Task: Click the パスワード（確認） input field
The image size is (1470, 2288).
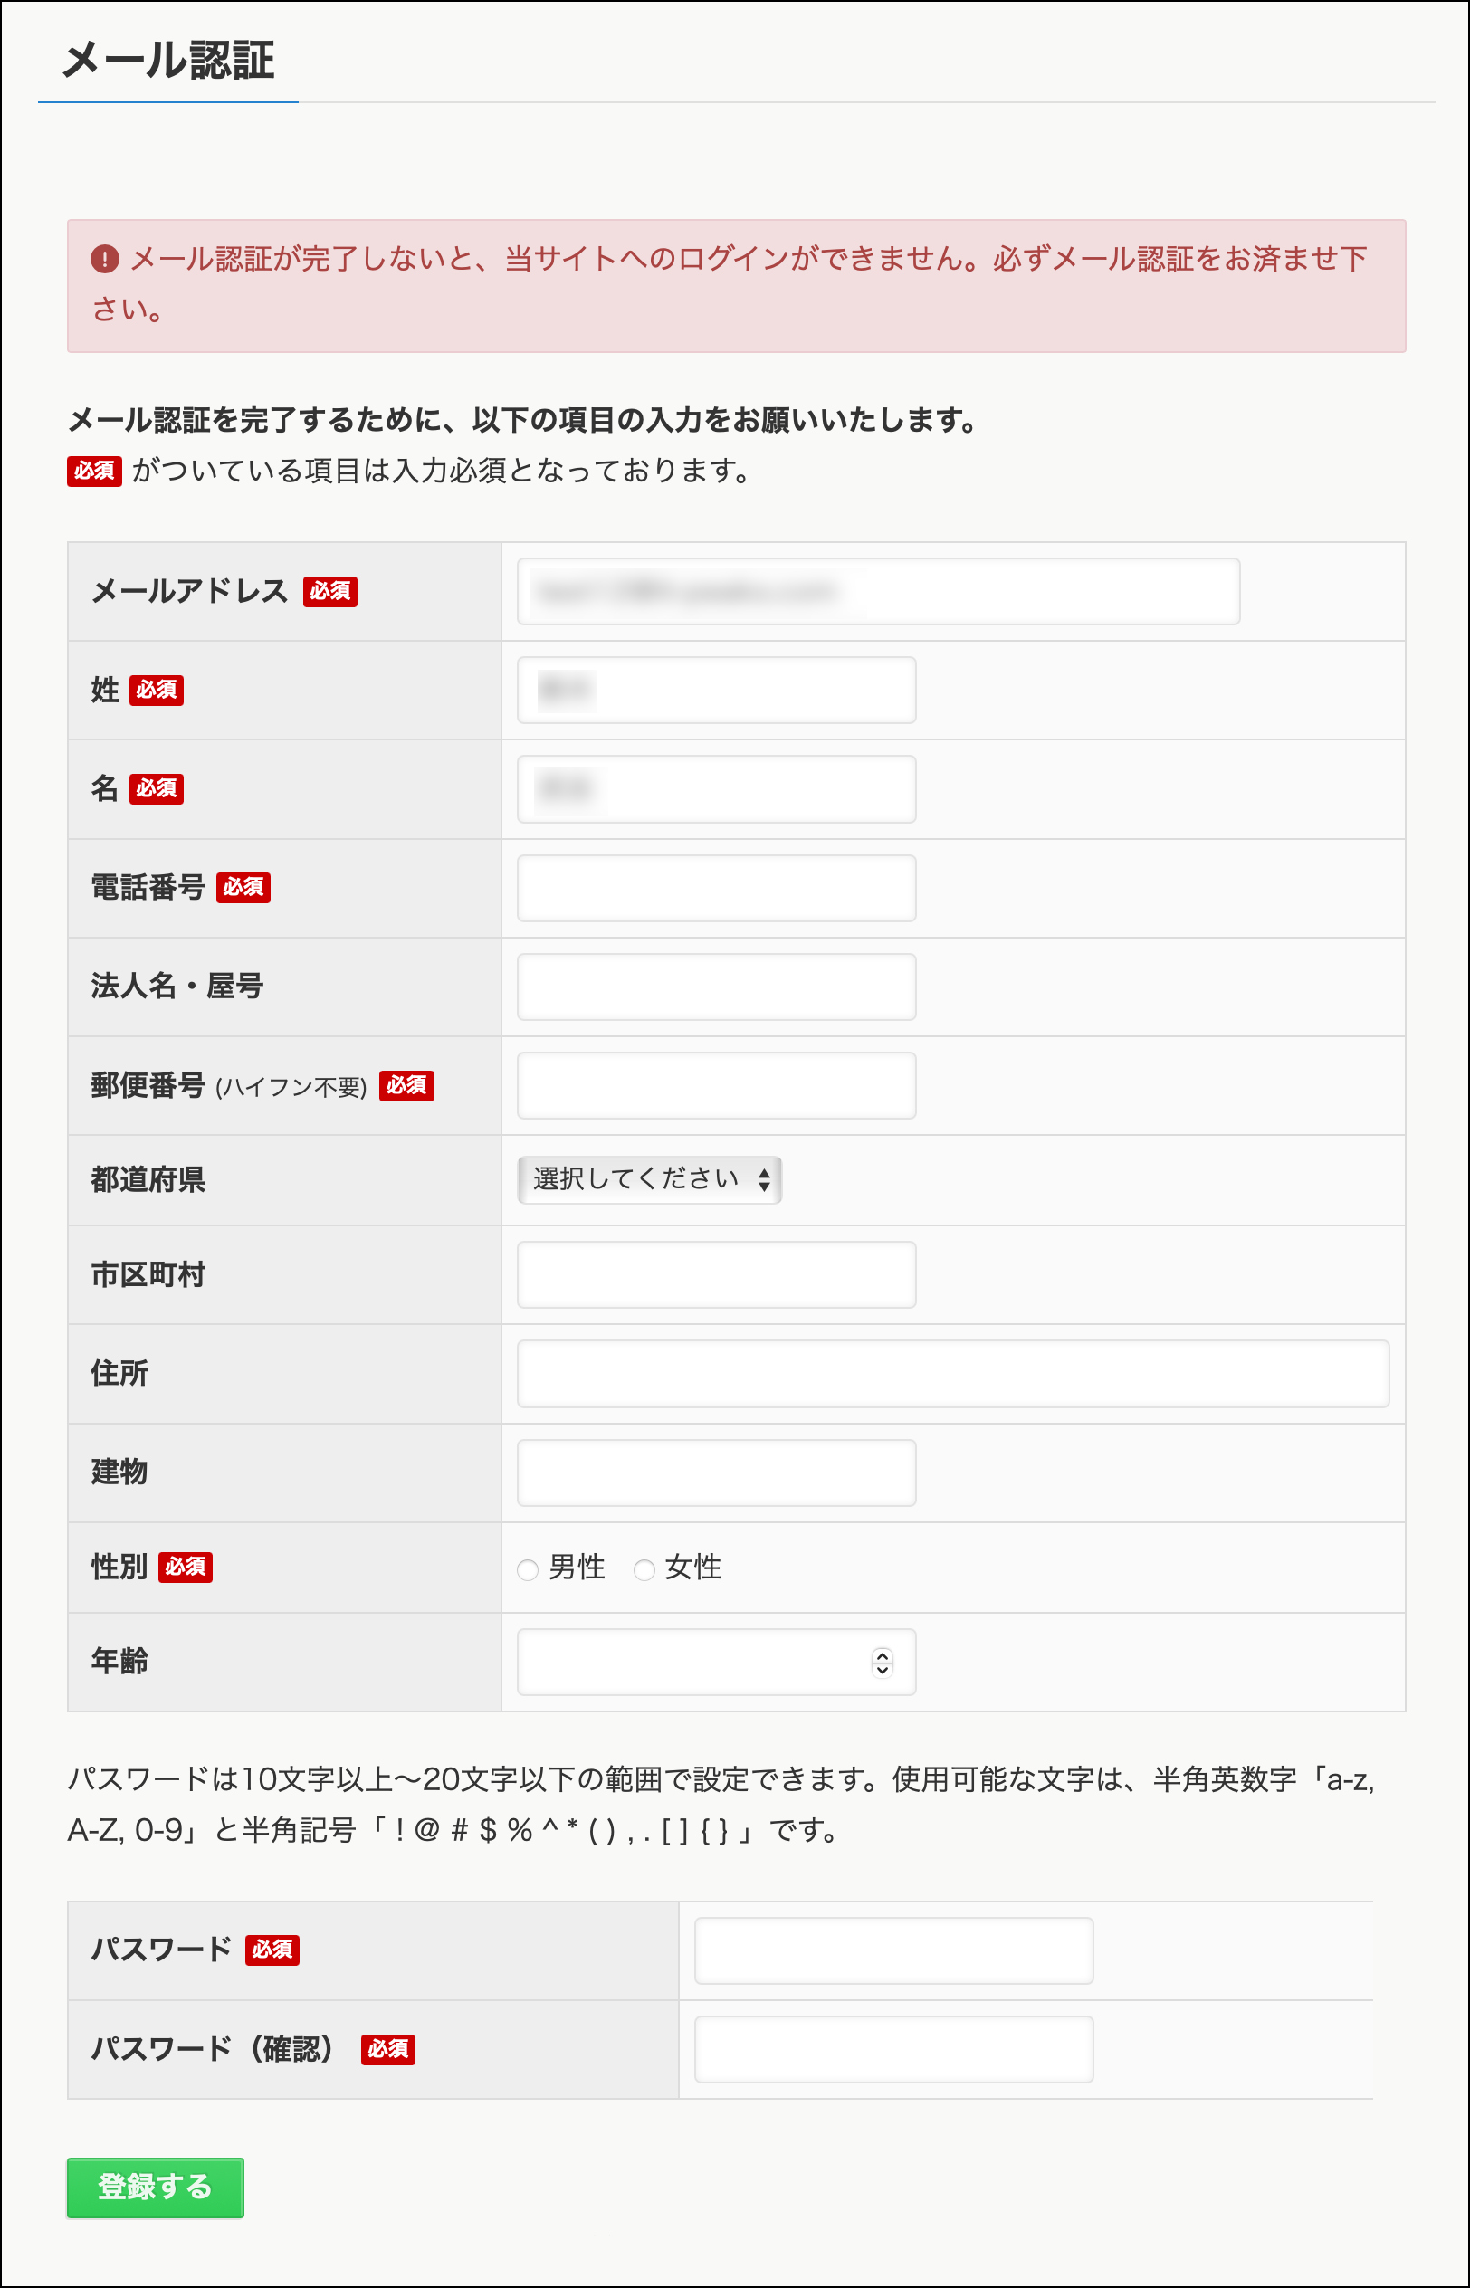Action: coord(893,2049)
